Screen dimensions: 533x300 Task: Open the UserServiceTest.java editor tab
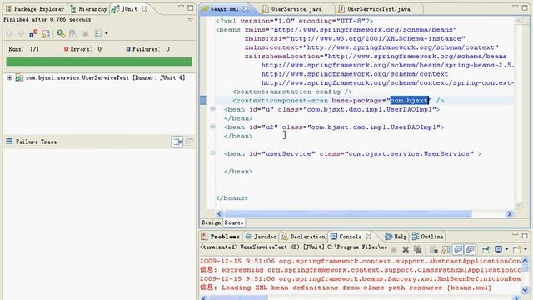pyautogui.click(x=375, y=9)
